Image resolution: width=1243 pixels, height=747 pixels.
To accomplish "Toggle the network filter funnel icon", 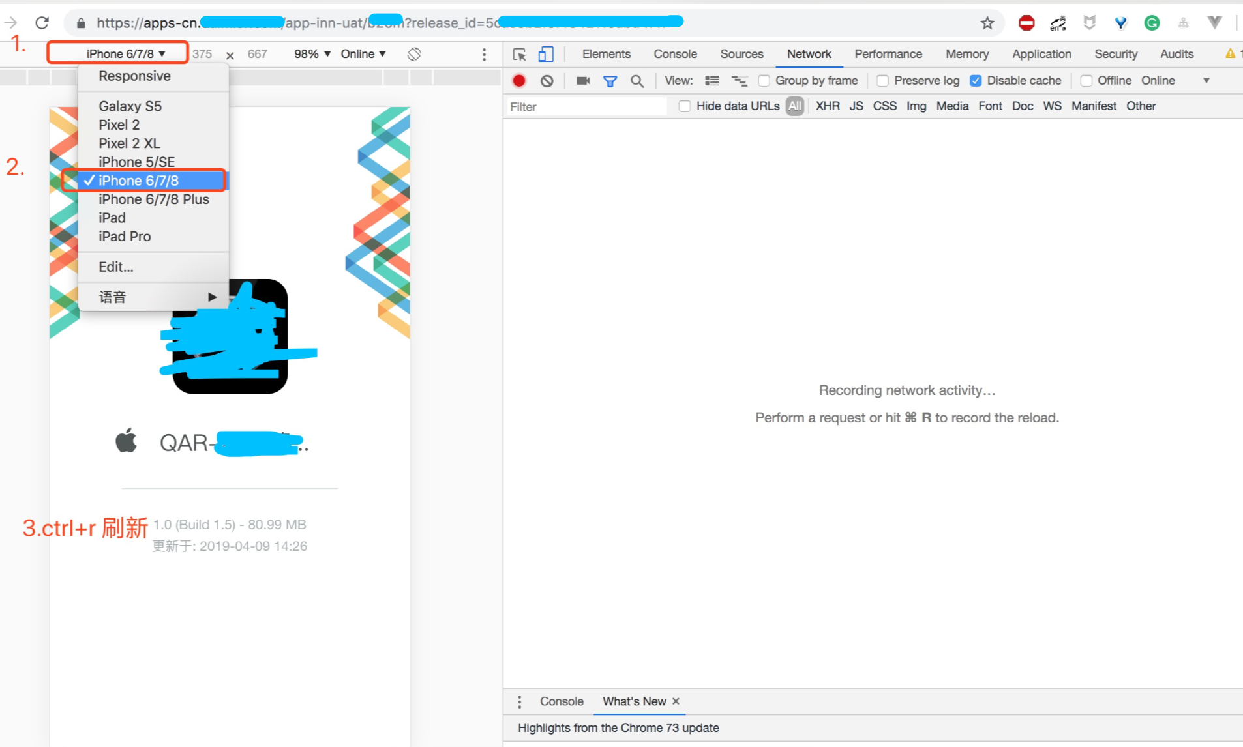I will click(610, 81).
